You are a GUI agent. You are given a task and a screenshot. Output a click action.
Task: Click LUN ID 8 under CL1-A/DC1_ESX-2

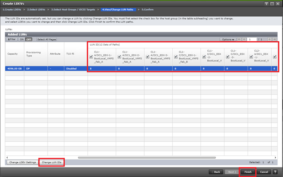(x=130, y=69)
